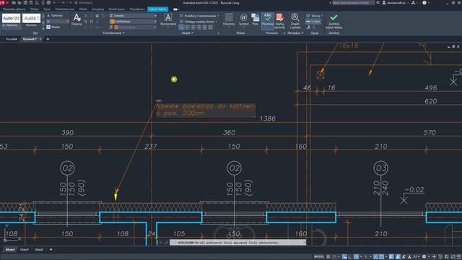Expand the Narzędzia panel title

pos(295,33)
